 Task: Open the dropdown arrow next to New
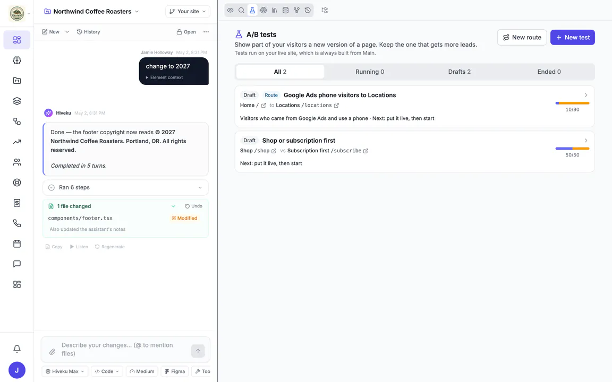[67, 32]
